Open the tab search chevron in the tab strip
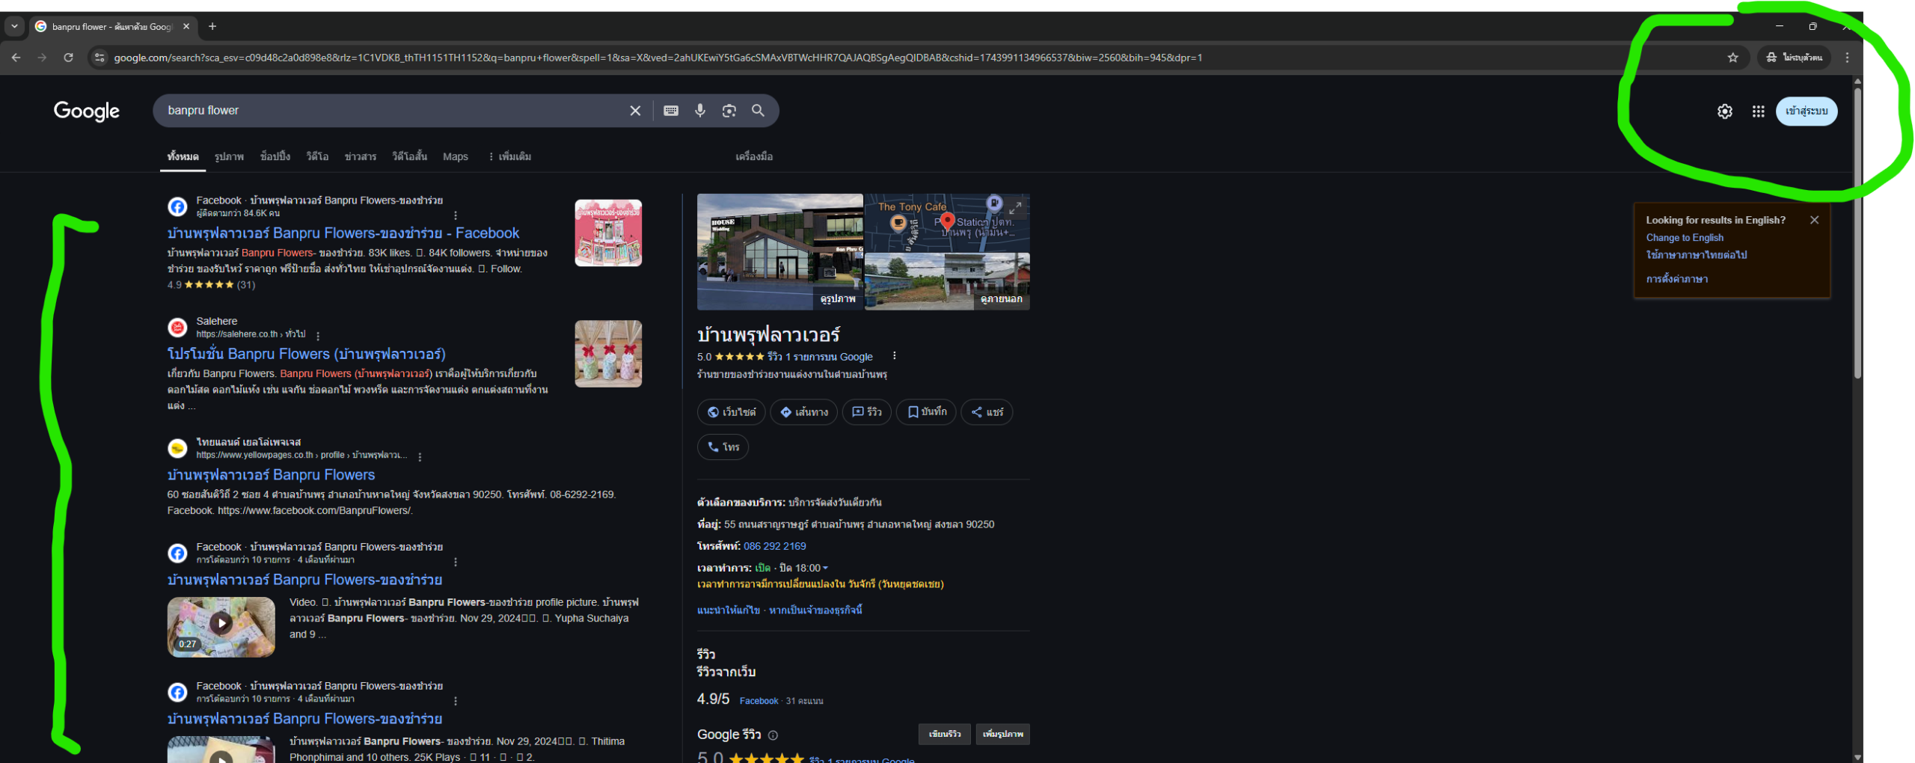Viewport: 1915px width, 763px height. (x=14, y=26)
